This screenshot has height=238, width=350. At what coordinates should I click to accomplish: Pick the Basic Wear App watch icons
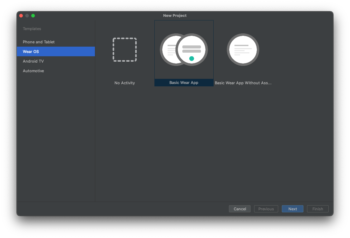[x=184, y=50]
